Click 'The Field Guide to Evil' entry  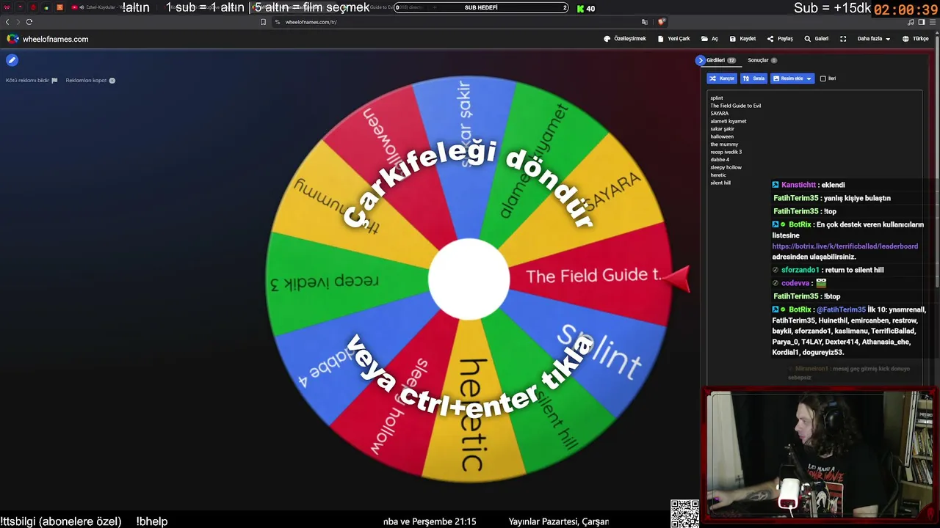[x=736, y=106]
